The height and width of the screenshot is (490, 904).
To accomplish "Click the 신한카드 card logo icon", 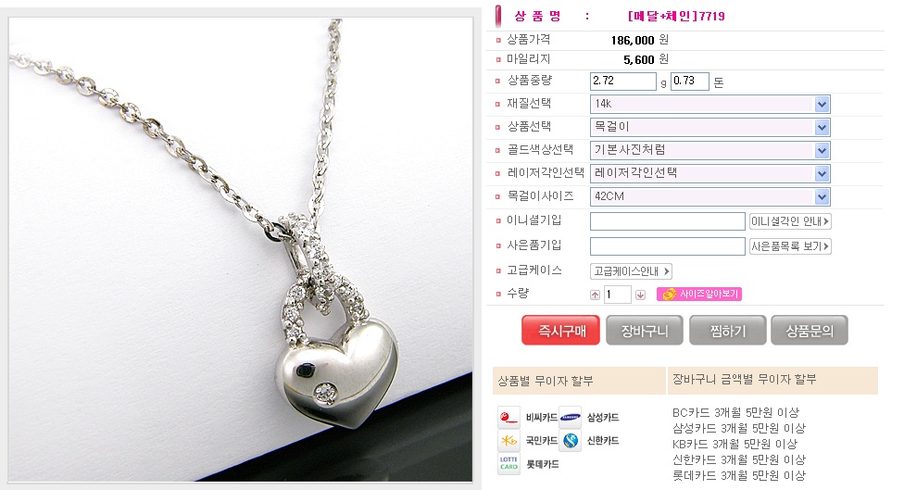I will click(x=571, y=441).
